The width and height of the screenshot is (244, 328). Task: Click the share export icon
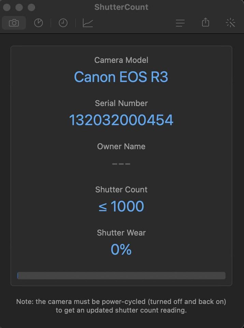(205, 23)
